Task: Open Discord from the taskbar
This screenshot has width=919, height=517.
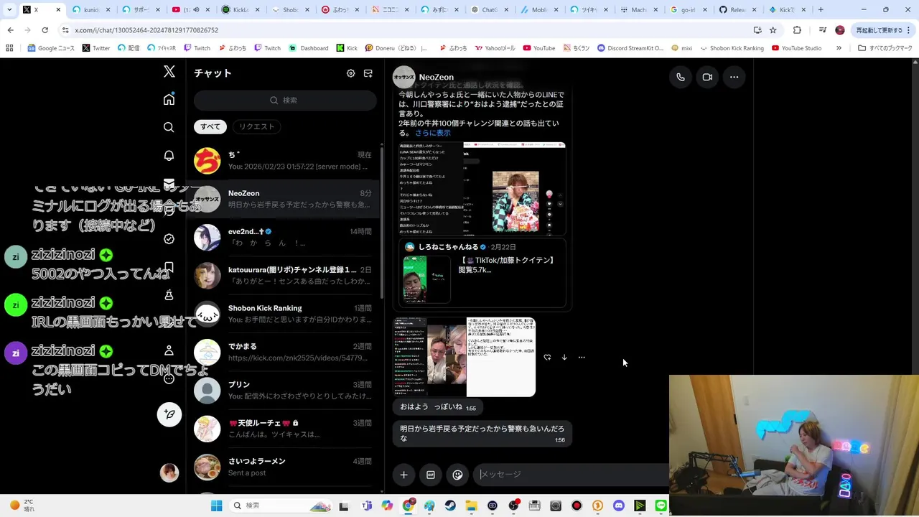Action: pyautogui.click(x=619, y=506)
